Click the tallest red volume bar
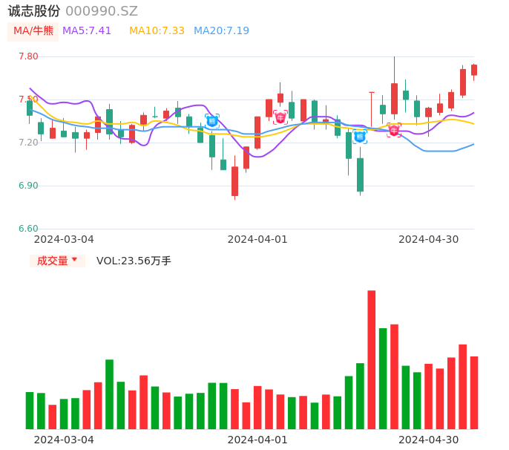Image resolution: width=509 pixels, height=450 pixels. 371,359
